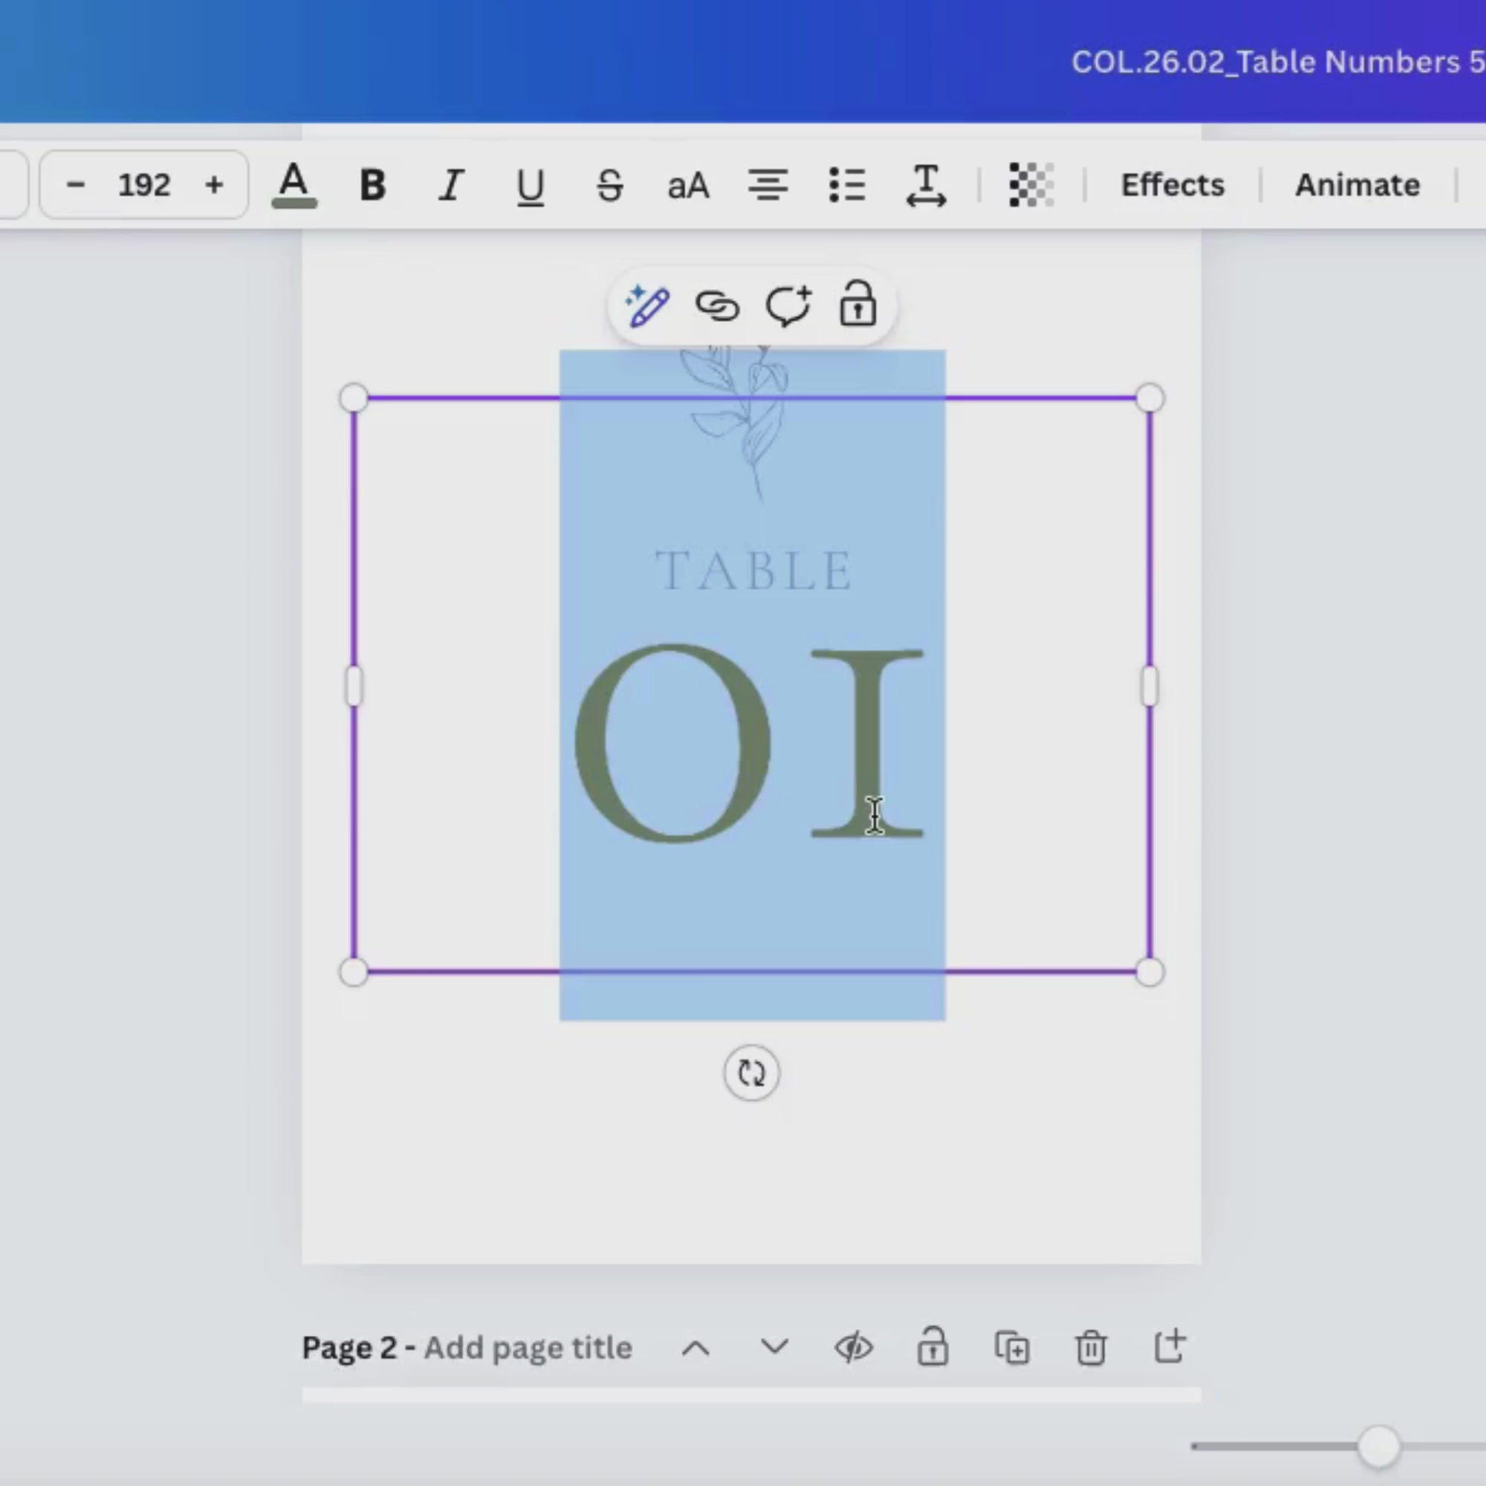Change the text alignment
Image resolution: width=1486 pixels, height=1486 pixels.
(768, 185)
